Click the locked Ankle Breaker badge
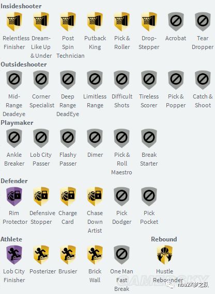Screen dimensions: 215x294 coord(14,138)
